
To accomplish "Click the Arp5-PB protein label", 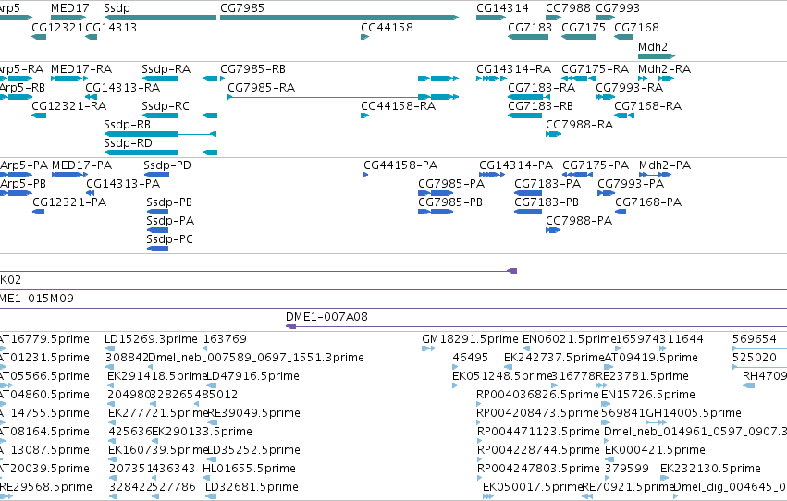I will [23, 184].
